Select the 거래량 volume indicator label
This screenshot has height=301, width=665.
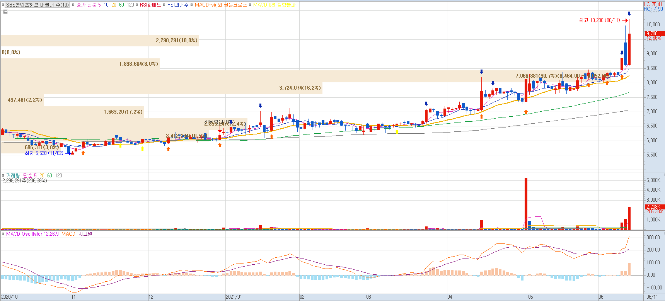point(13,175)
